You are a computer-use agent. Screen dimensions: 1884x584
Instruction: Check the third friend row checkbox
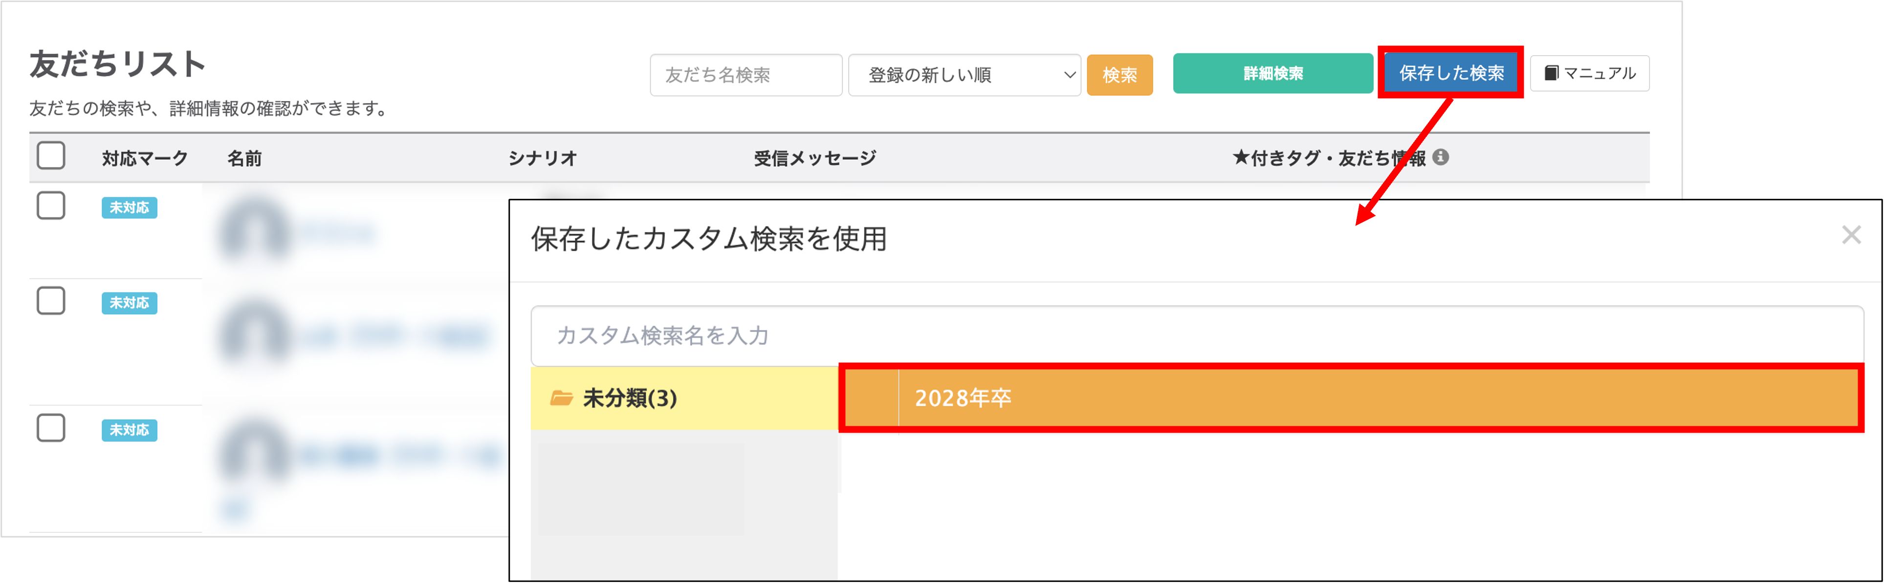coord(51,428)
